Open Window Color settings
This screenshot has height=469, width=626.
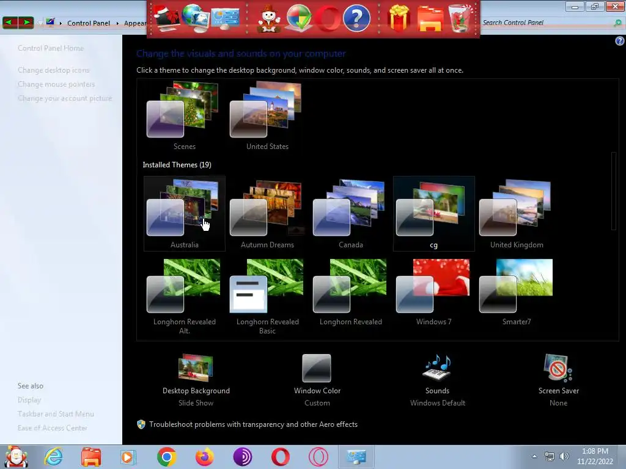click(x=317, y=380)
